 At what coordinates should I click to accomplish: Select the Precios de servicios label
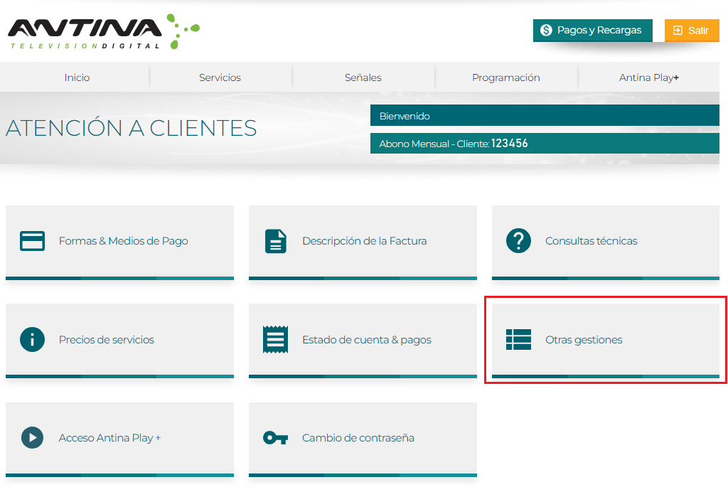(x=106, y=340)
